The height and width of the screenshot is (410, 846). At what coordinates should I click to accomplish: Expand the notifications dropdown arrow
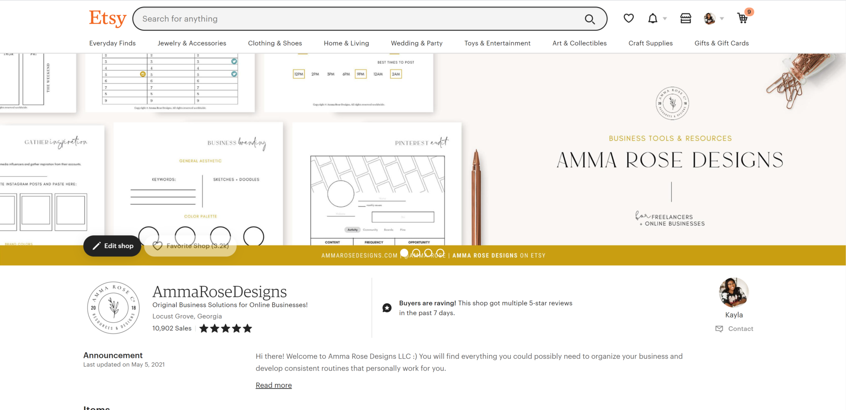pyautogui.click(x=663, y=19)
